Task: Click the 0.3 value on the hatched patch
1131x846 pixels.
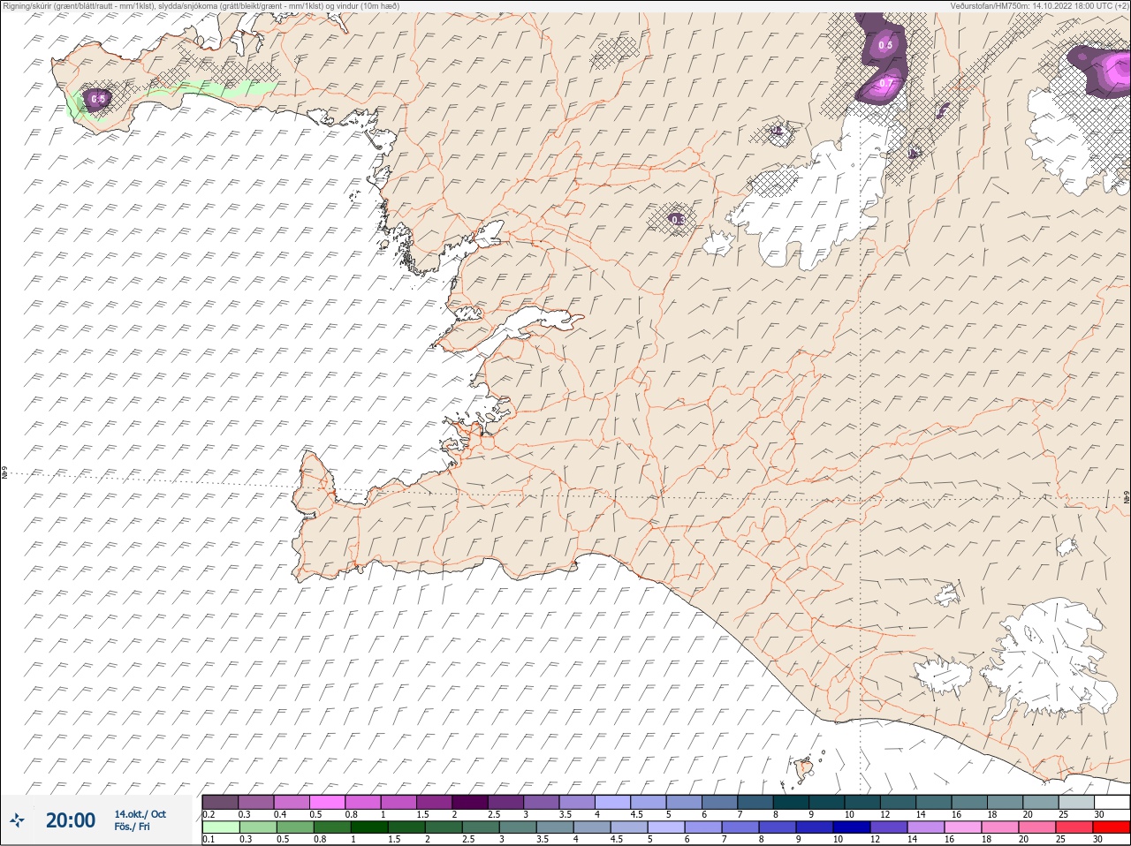Action: pos(678,219)
